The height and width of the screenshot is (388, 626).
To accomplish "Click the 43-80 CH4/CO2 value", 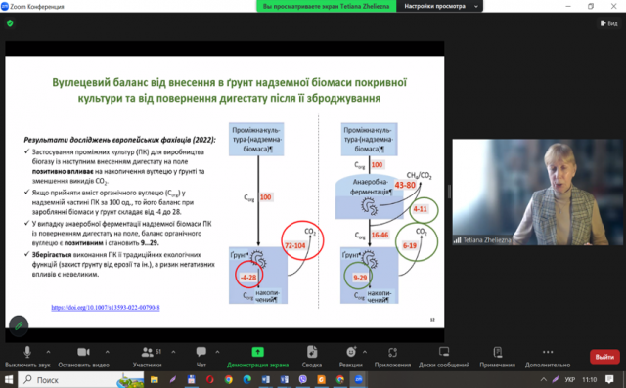I will [405, 185].
